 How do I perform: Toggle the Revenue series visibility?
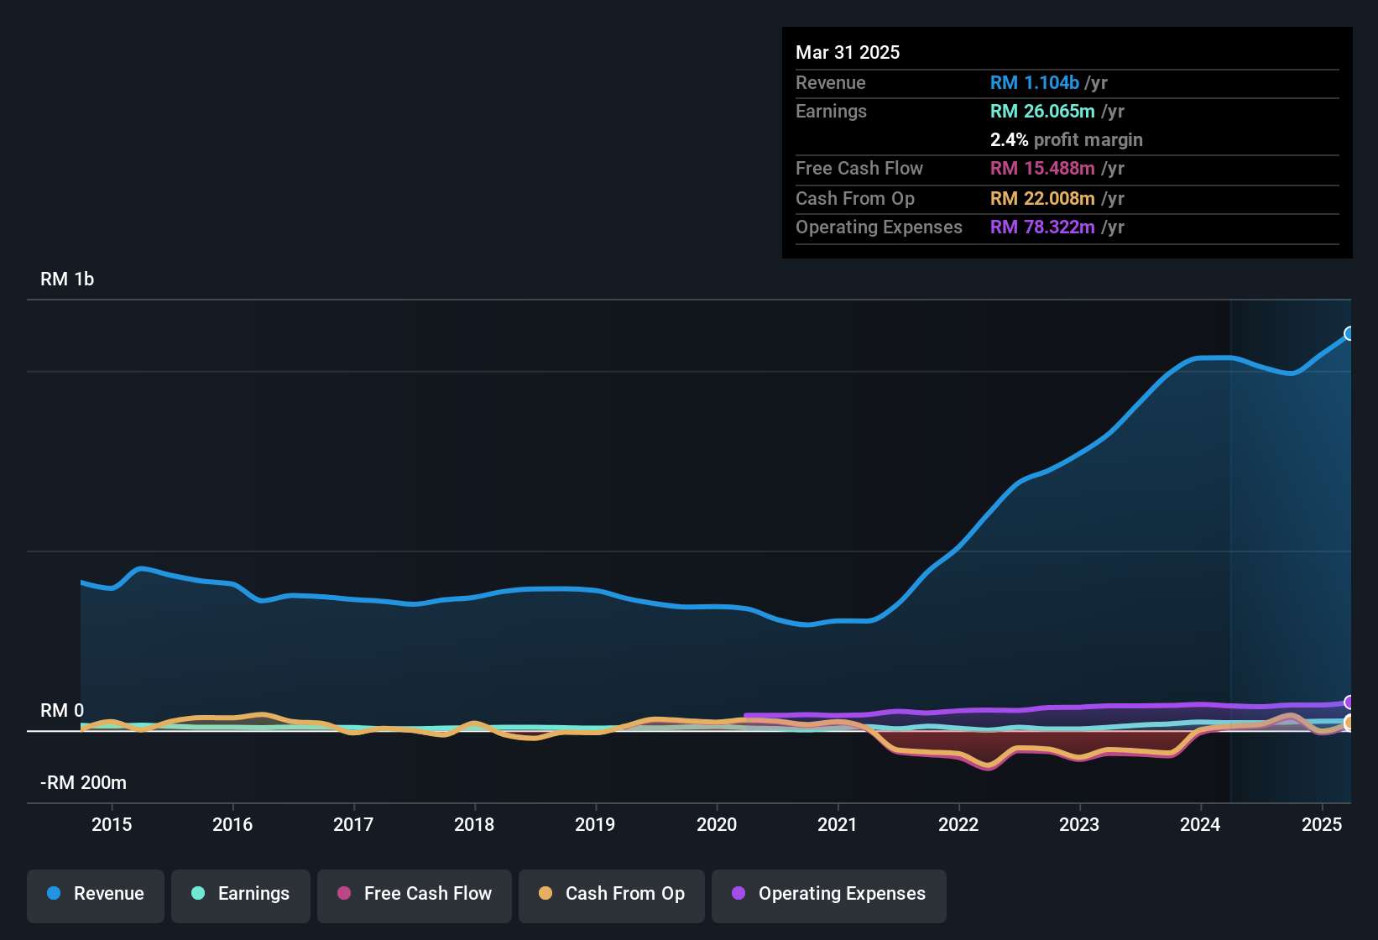click(95, 894)
